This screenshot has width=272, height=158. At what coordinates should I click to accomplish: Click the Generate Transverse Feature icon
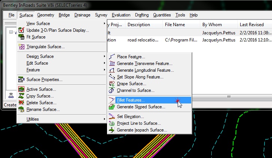pyautogui.click(x=112, y=63)
